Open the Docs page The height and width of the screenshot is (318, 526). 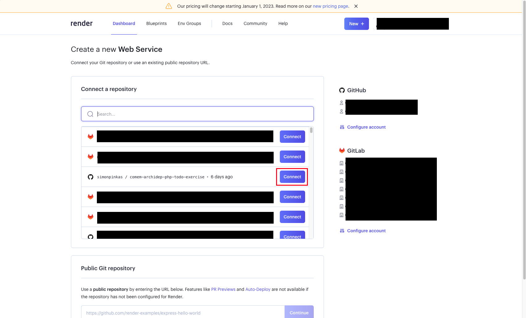[x=227, y=23]
